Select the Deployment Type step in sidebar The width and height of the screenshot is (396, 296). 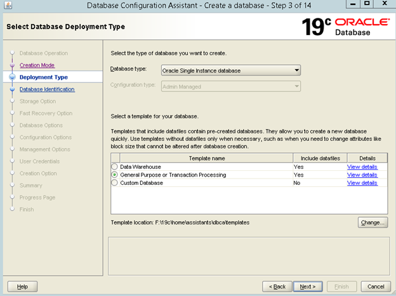click(x=44, y=77)
